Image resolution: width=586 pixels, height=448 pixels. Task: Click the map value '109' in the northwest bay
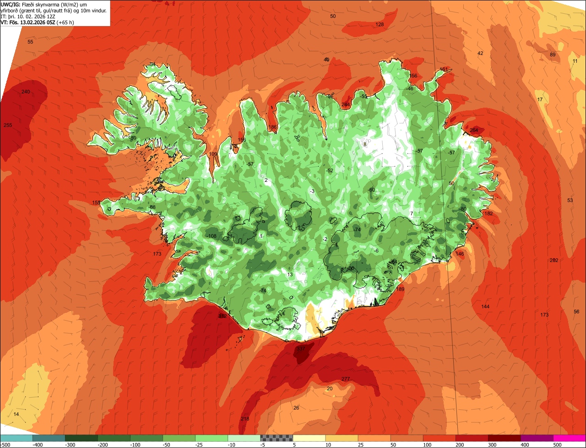(213, 154)
